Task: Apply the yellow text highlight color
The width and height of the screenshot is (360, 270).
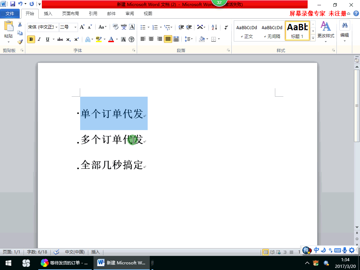Action: (x=99, y=39)
